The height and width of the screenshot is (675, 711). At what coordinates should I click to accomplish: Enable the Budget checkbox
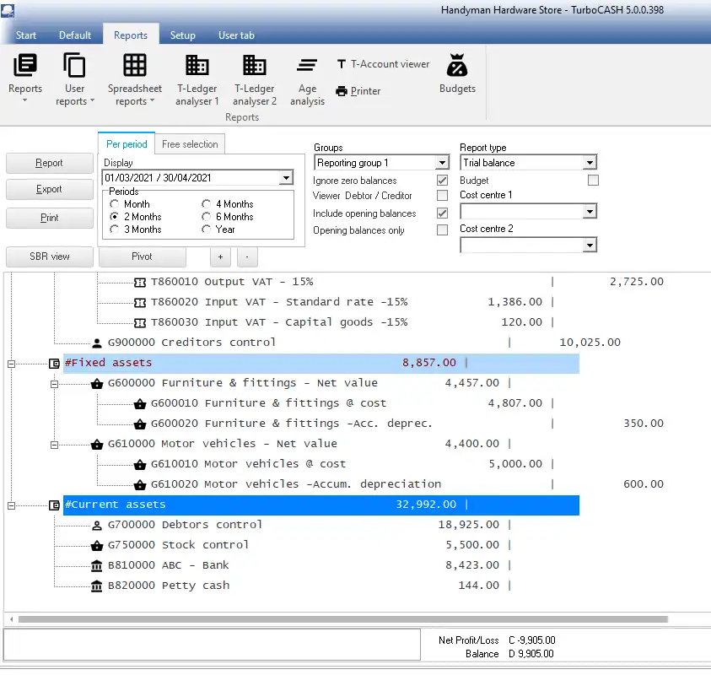[593, 181]
